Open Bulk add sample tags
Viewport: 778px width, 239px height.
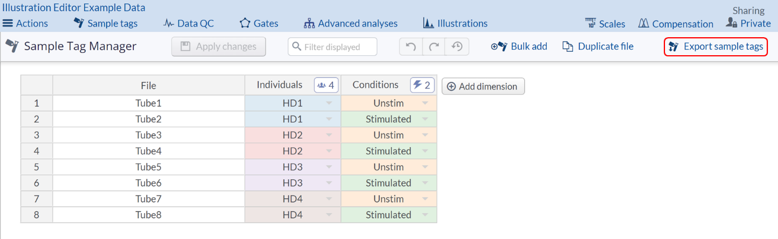(x=519, y=47)
